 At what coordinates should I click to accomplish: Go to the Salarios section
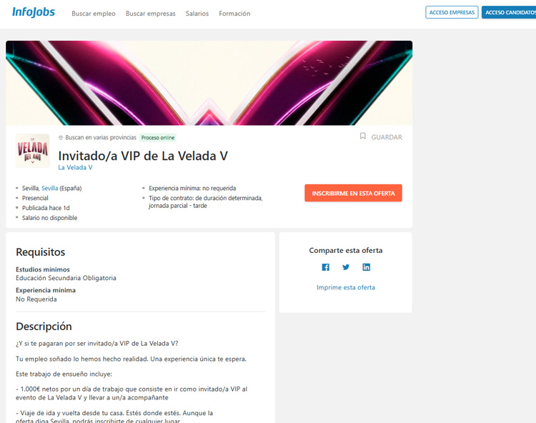pyautogui.click(x=197, y=14)
